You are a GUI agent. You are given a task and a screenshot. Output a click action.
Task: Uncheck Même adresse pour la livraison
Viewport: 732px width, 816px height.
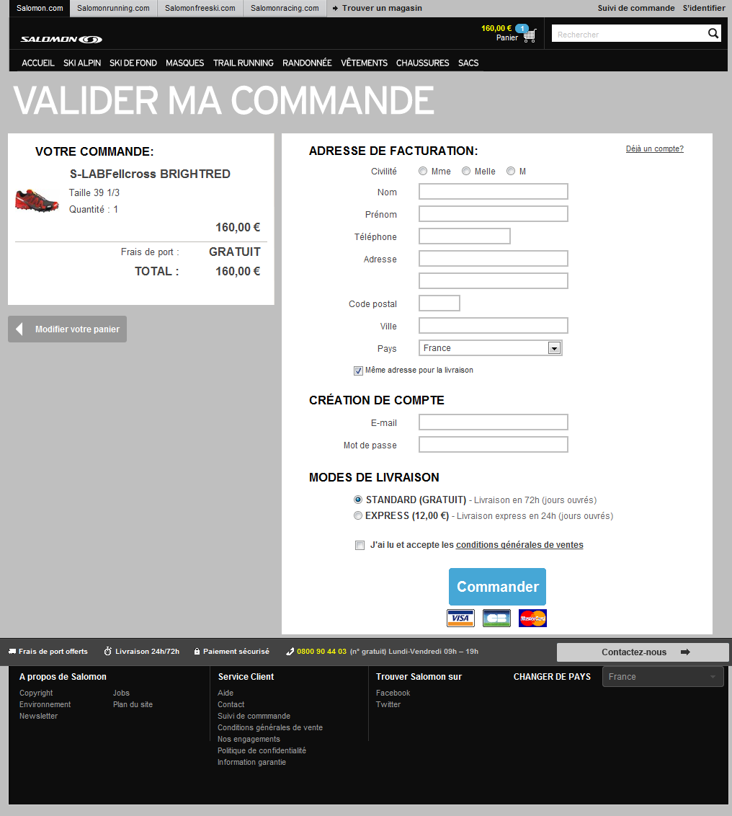click(x=358, y=371)
